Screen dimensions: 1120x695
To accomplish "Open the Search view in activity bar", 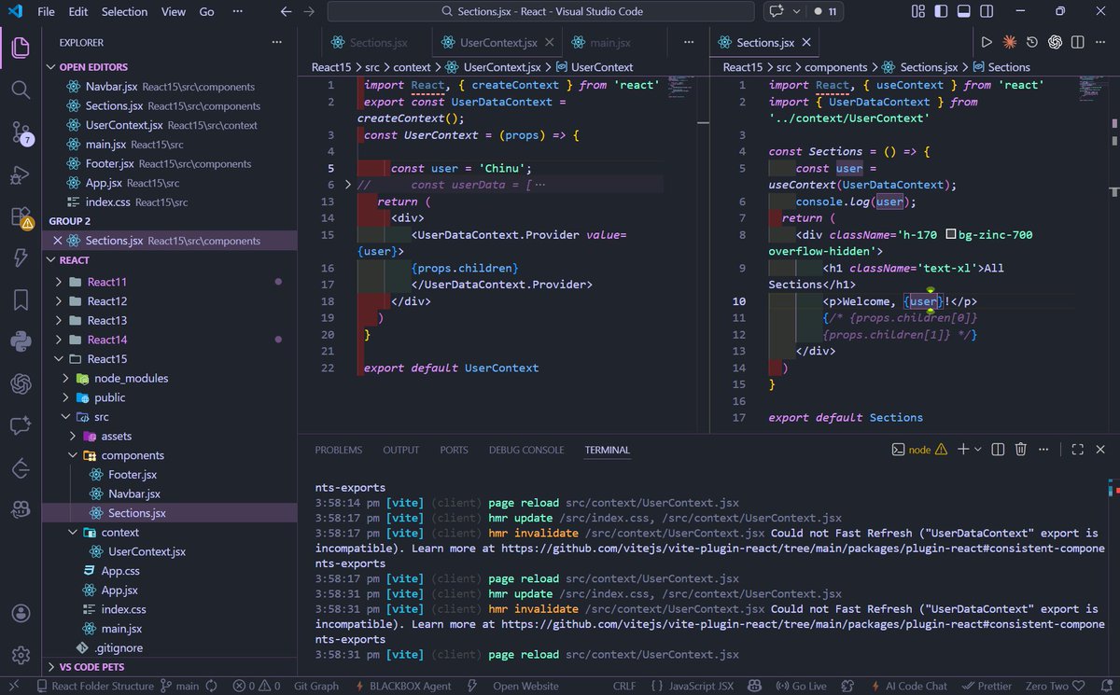I will 21,90.
